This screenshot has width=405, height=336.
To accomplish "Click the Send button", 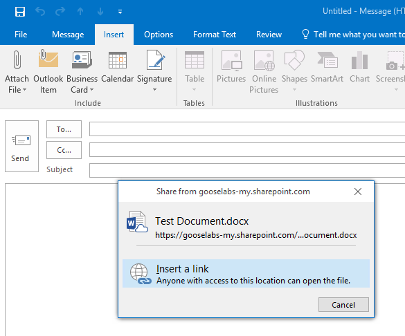I will coord(21,146).
